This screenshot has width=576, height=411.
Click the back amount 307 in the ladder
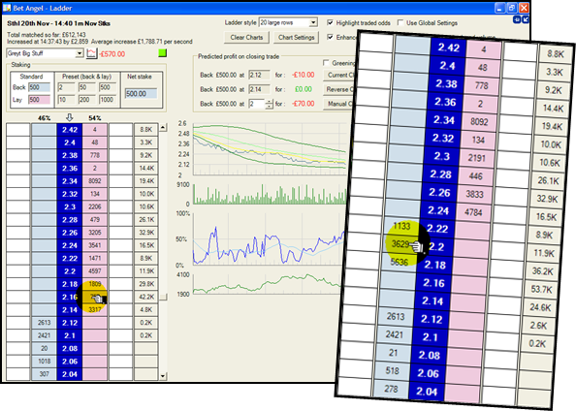[x=44, y=374]
